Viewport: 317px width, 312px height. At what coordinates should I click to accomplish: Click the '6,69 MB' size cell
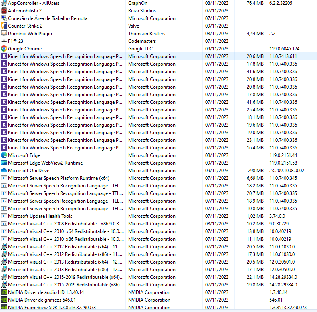tap(255, 178)
